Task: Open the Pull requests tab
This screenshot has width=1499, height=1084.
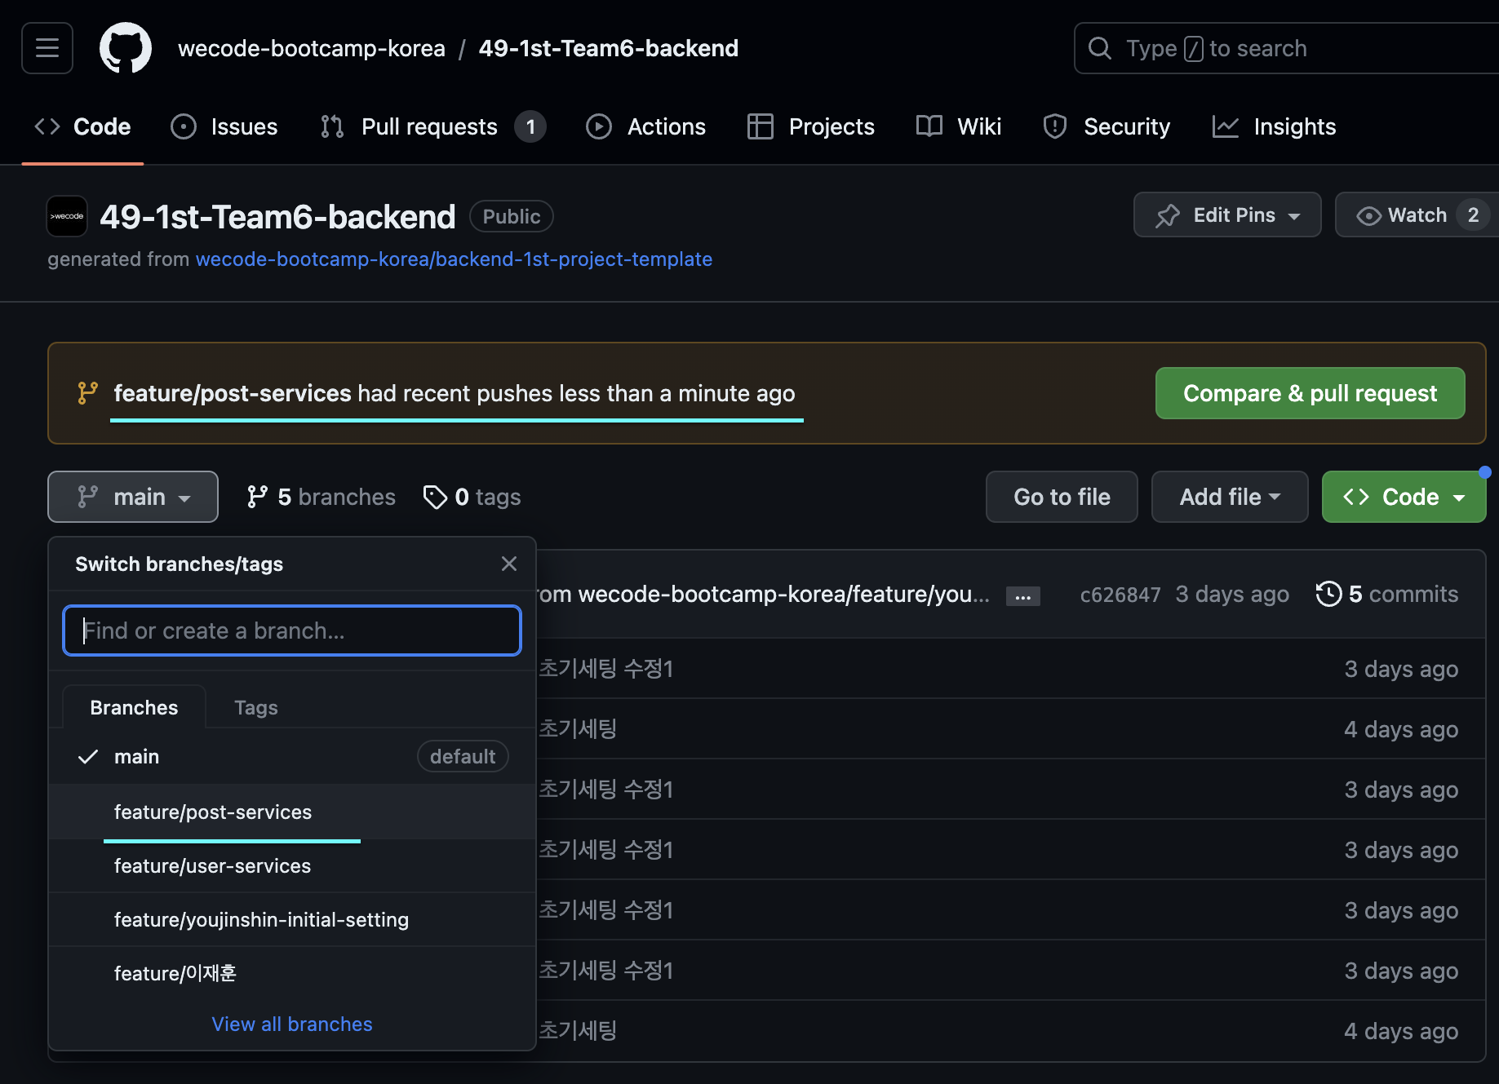Action: (x=432, y=126)
